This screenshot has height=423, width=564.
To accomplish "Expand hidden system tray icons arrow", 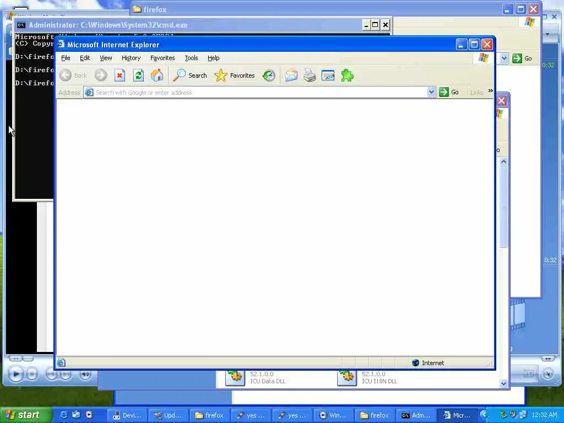I will 484,415.
